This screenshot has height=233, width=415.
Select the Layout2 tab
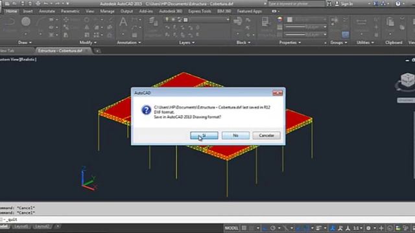(42, 227)
